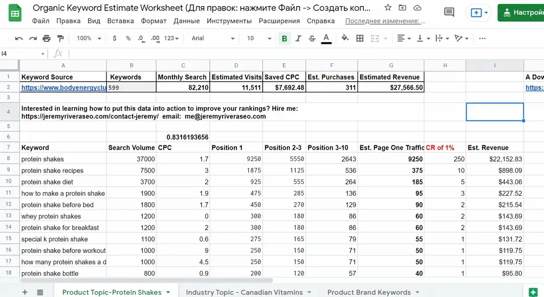Open the Формат menu
The width and height of the screenshot is (544, 297).
[154, 21]
